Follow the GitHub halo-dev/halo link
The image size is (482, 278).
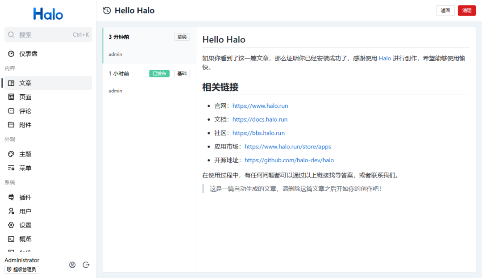(289, 160)
